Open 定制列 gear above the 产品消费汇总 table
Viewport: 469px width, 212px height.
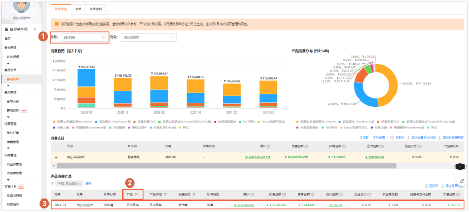426,185
